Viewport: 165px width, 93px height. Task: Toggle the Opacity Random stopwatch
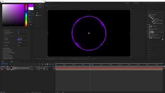pos(5,32)
